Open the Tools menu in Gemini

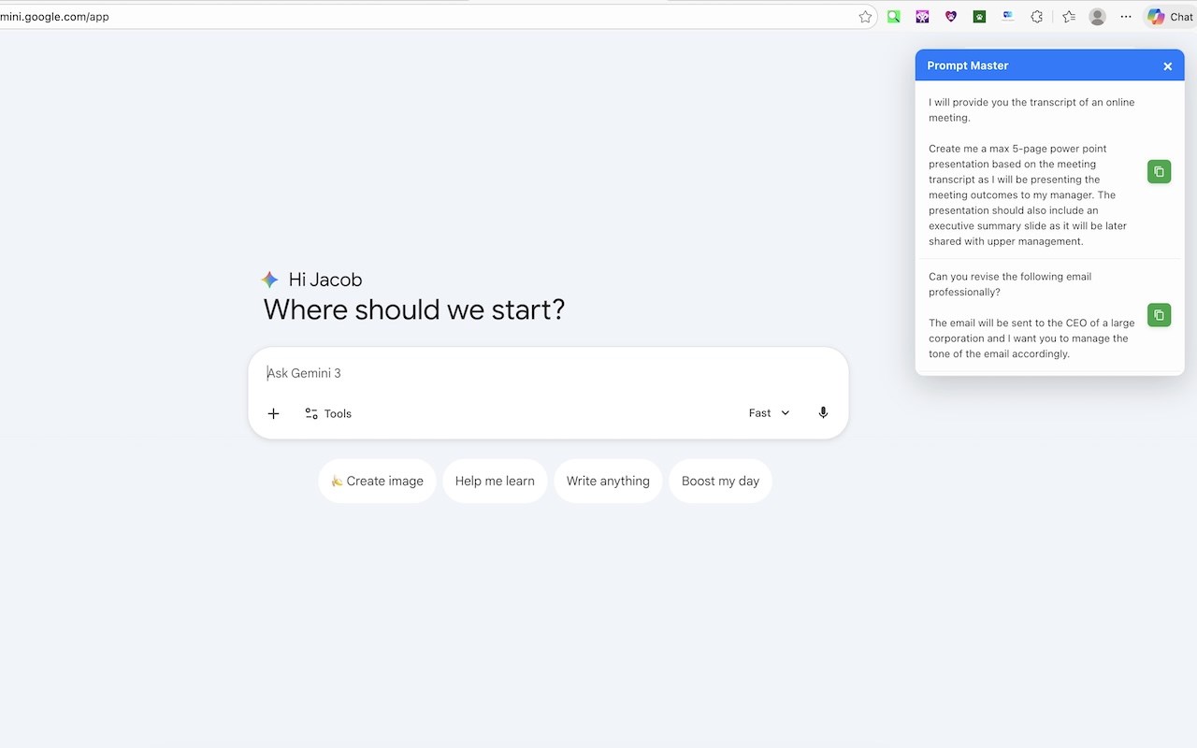point(328,413)
